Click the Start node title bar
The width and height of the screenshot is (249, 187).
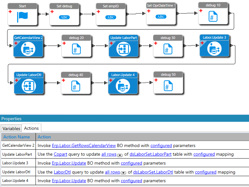click(x=22, y=6)
